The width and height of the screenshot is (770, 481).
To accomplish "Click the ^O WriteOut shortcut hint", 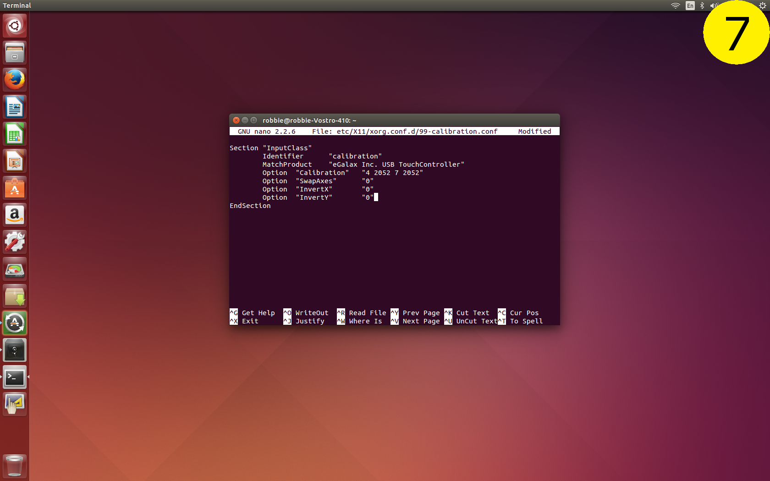I will [x=306, y=313].
